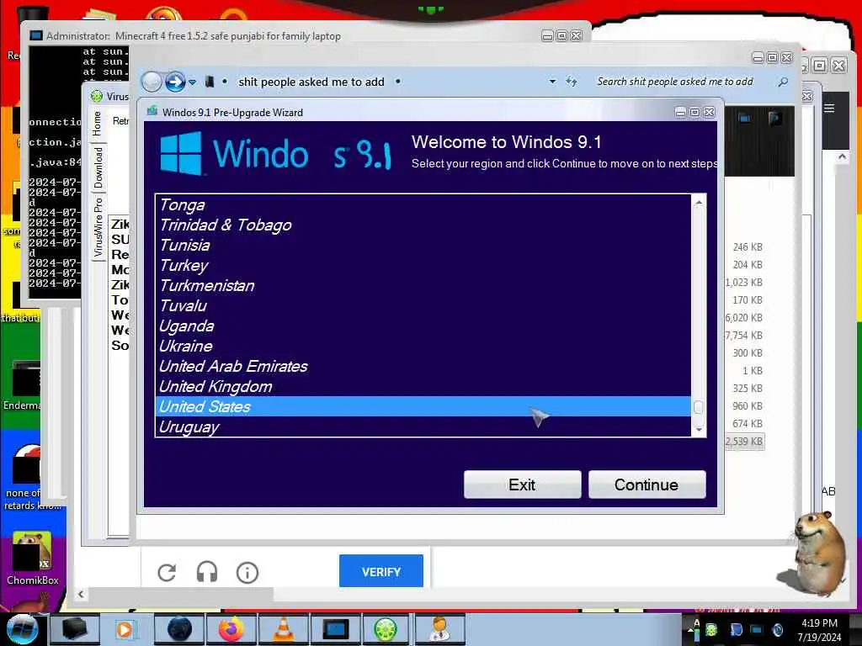Choose United Kingdom from the region list

point(423,387)
